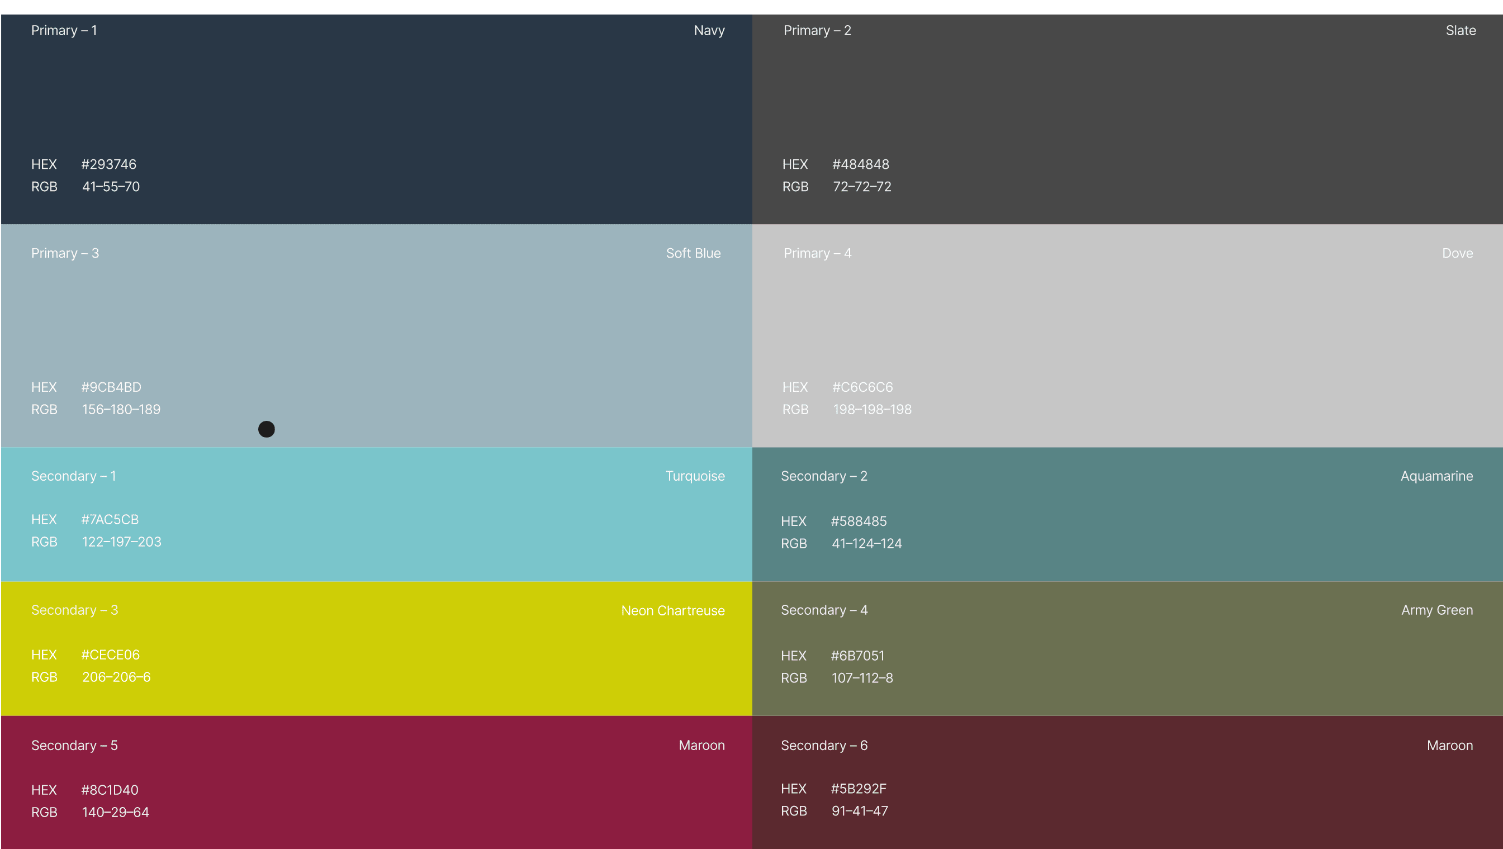Select the Neon Chartreuse color name
Image resolution: width=1503 pixels, height=849 pixels.
(673, 611)
